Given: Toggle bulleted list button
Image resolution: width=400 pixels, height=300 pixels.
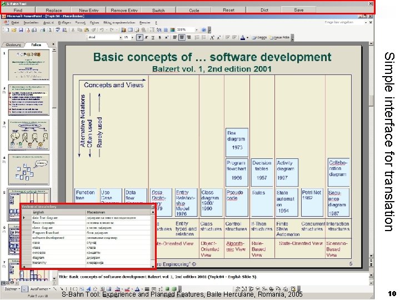Looking at the screenshot, I should click(x=203, y=38).
